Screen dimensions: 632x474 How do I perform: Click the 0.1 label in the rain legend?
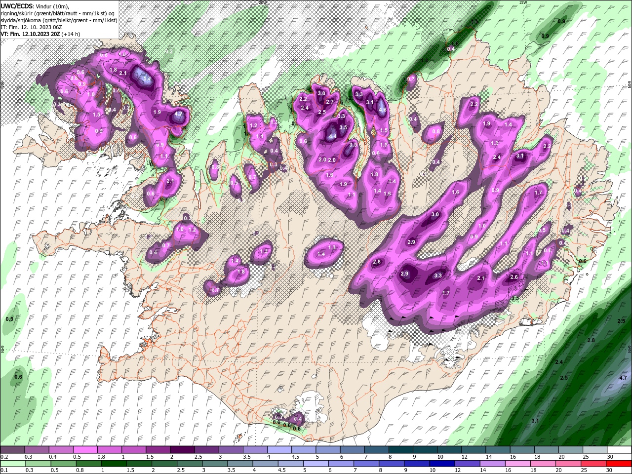tap(3, 470)
